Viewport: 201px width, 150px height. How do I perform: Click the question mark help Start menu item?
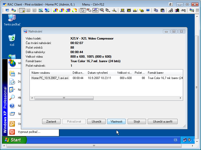pyautogui.click(x=12, y=106)
